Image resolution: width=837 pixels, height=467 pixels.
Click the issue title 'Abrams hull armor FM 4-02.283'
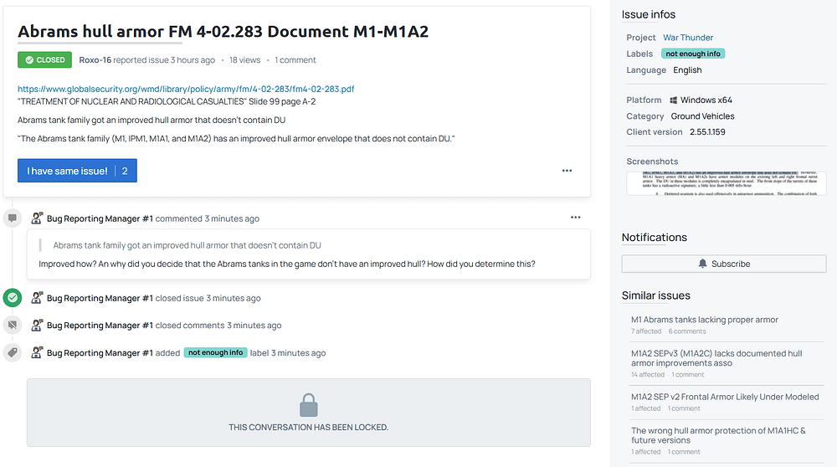[x=223, y=32]
